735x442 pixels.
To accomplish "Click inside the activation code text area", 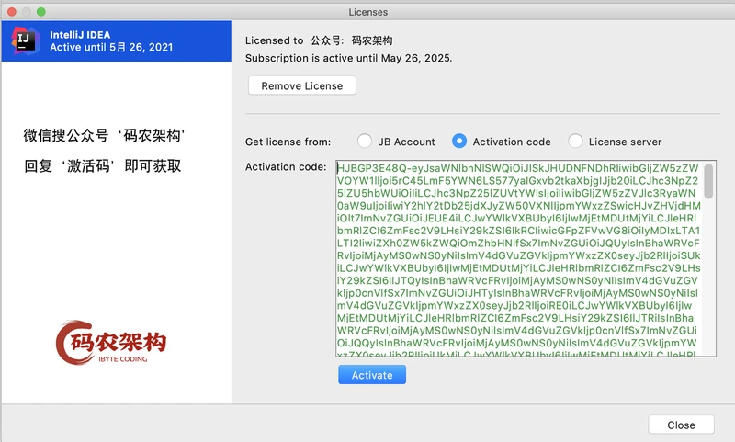I will [x=514, y=257].
